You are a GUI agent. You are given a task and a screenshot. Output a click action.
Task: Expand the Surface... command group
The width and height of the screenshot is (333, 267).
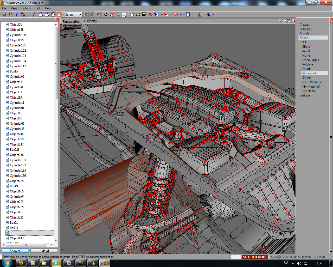coord(306,95)
